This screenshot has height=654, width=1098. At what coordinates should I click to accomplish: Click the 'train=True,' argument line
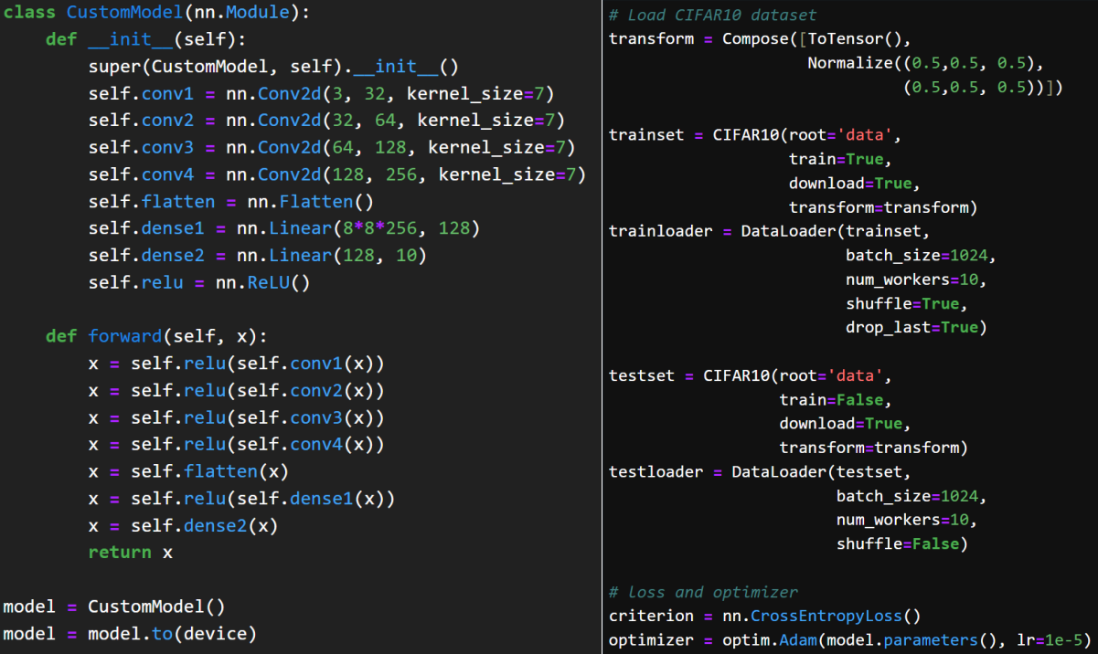(x=840, y=159)
